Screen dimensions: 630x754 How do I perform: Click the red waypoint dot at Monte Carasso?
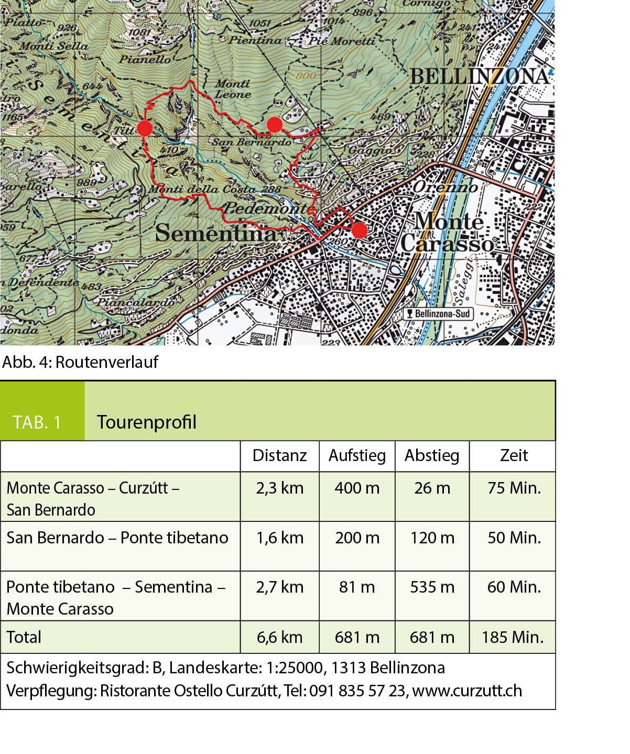point(359,230)
